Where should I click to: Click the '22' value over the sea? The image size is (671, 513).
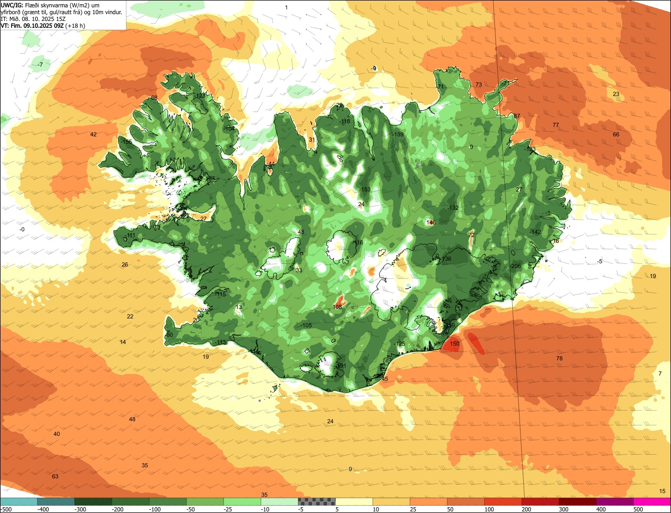(x=130, y=316)
